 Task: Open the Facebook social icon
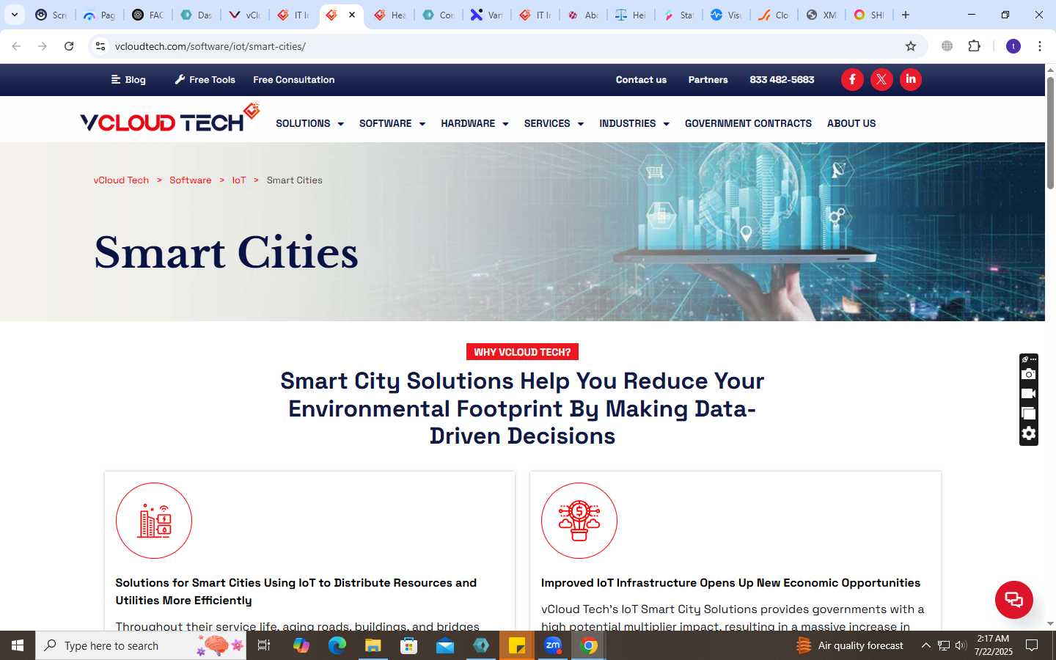[x=852, y=79]
